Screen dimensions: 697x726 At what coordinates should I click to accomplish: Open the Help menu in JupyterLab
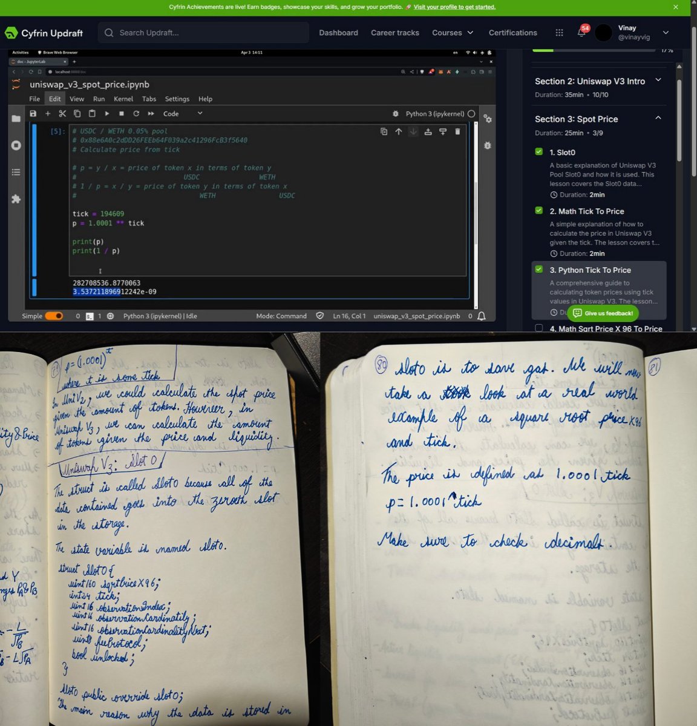point(206,99)
